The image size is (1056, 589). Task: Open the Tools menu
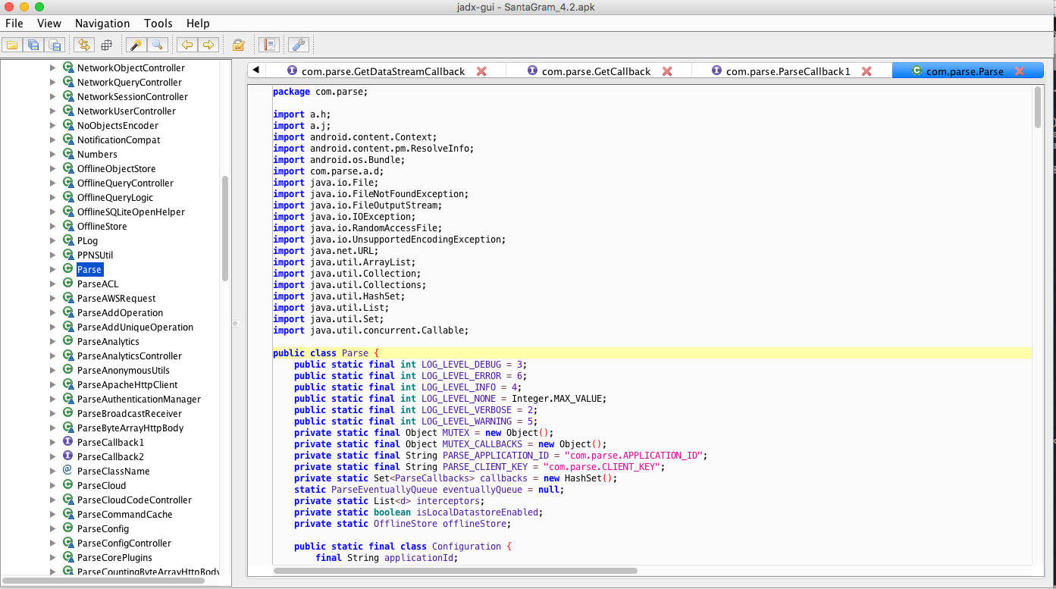tap(158, 23)
